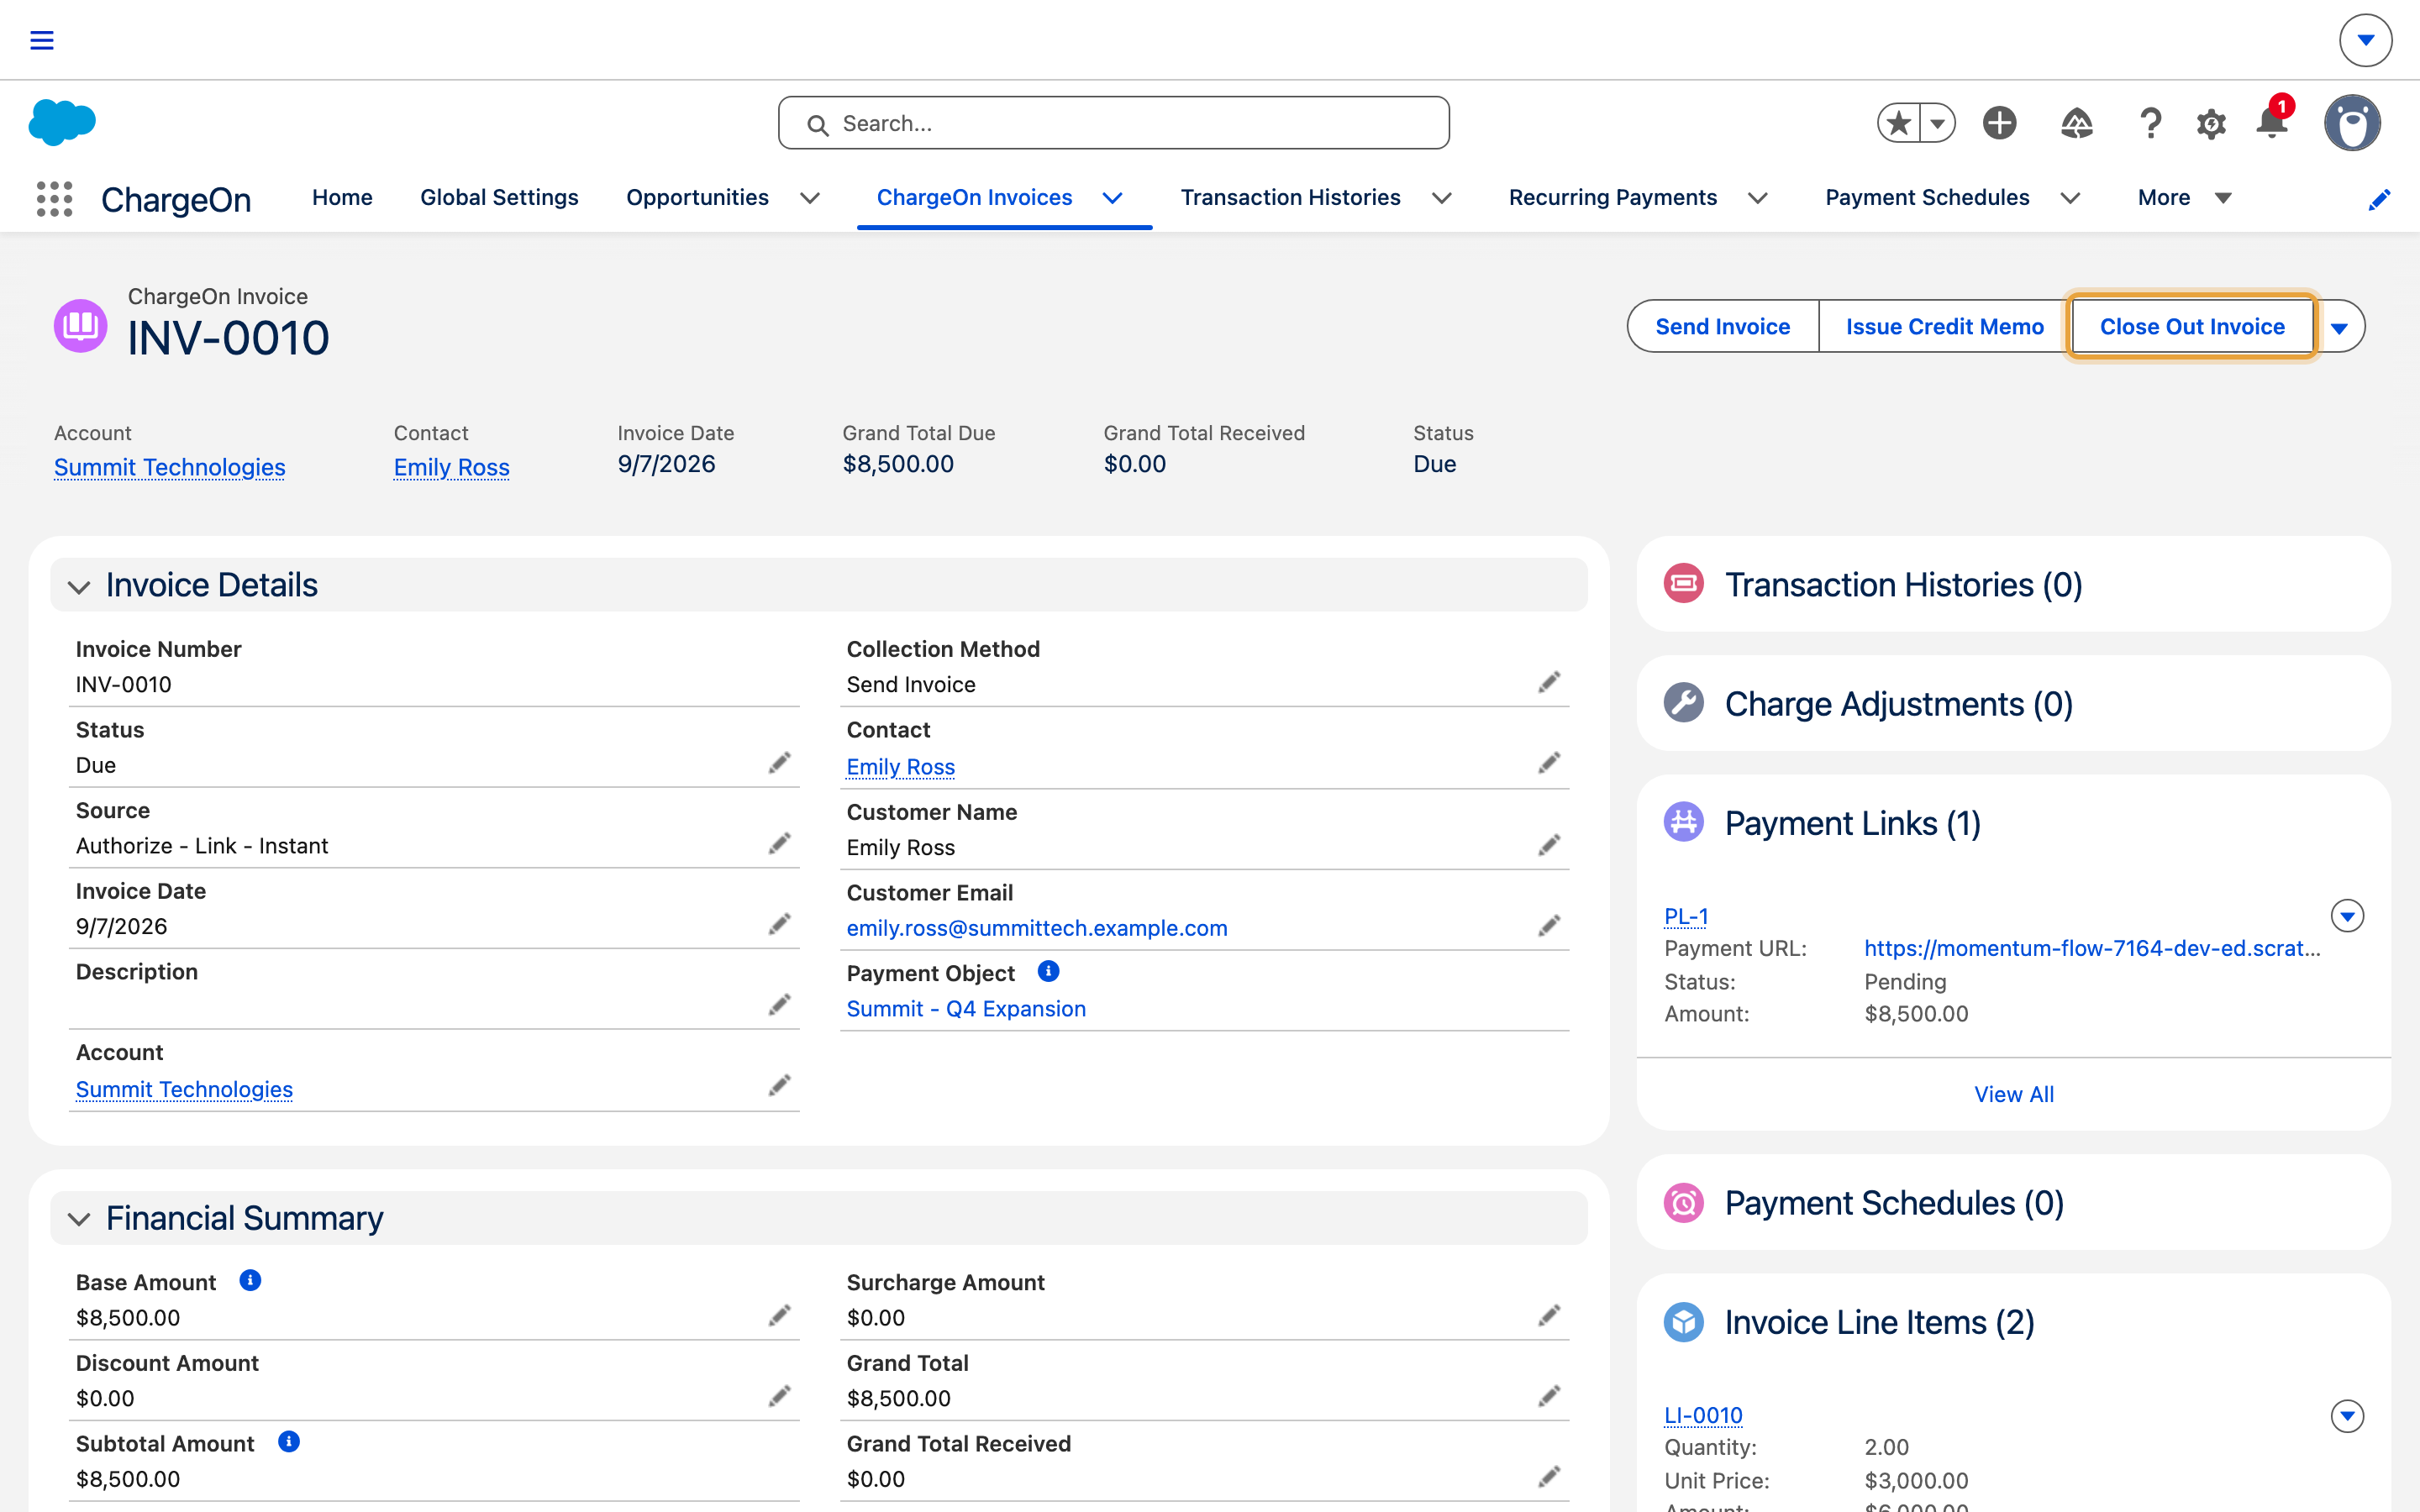Open the ChargeOn Invoices tab
The width and height of the screenshot is (2420, 1512).
coord(974,198)
